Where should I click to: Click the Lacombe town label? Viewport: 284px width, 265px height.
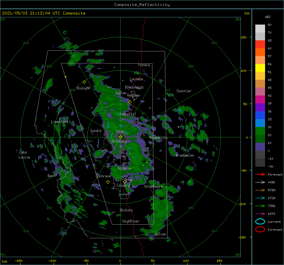click(136, 79)
